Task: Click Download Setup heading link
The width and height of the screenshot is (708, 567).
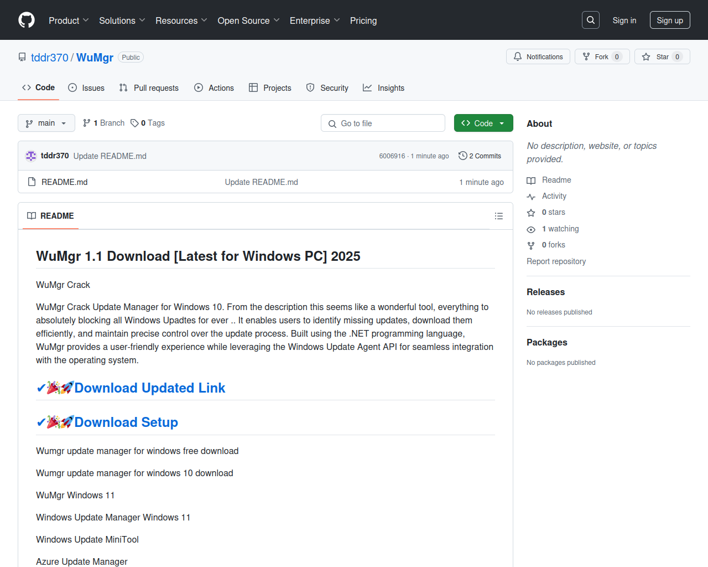Action: 107,422
